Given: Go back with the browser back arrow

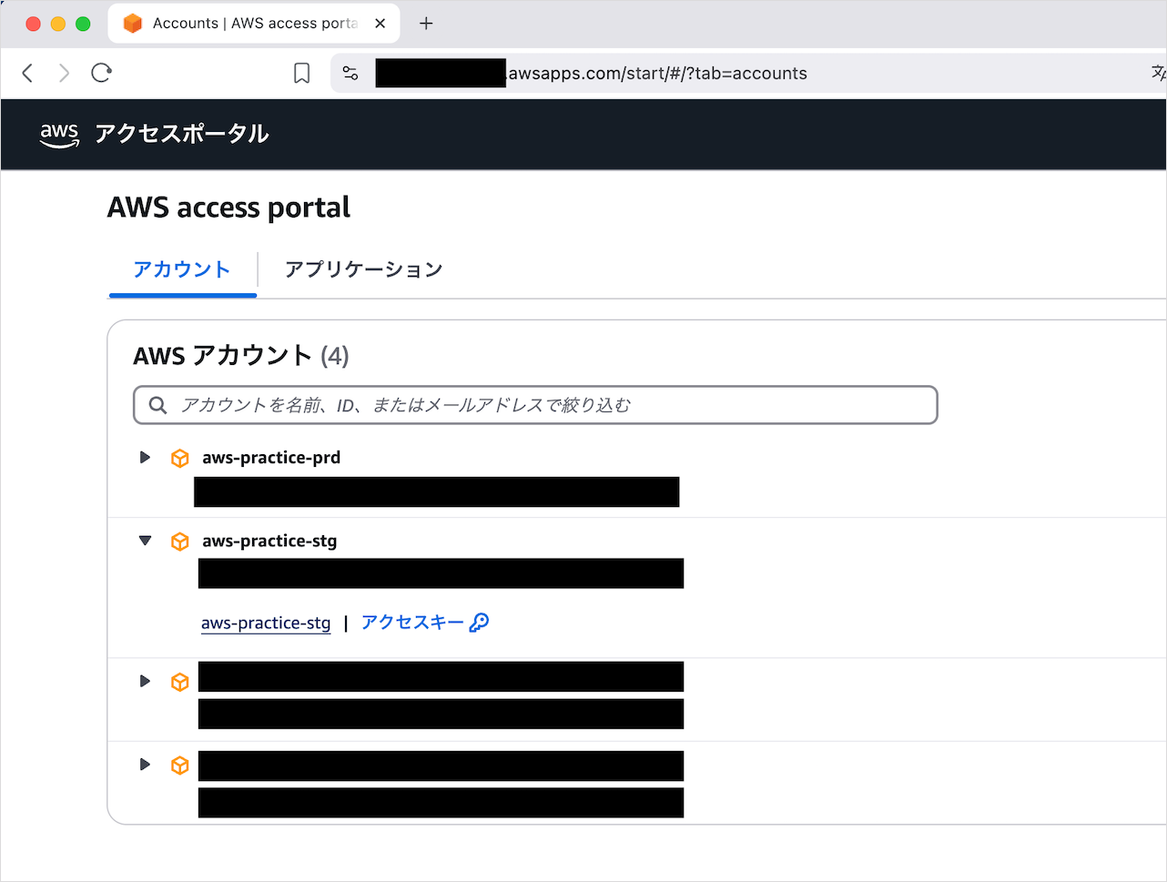Looking at the screenshot, I should click(x=27, y=73).
